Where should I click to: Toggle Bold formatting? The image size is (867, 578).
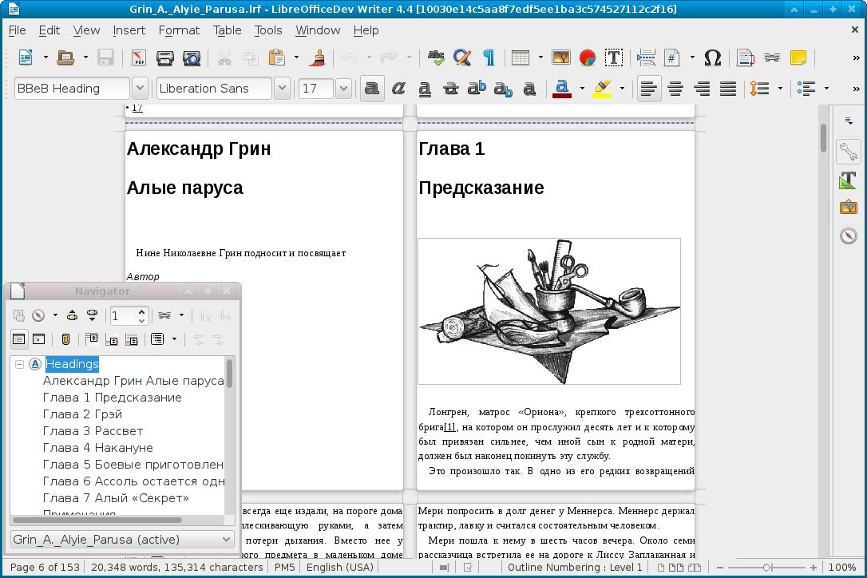tap(371, 89)
